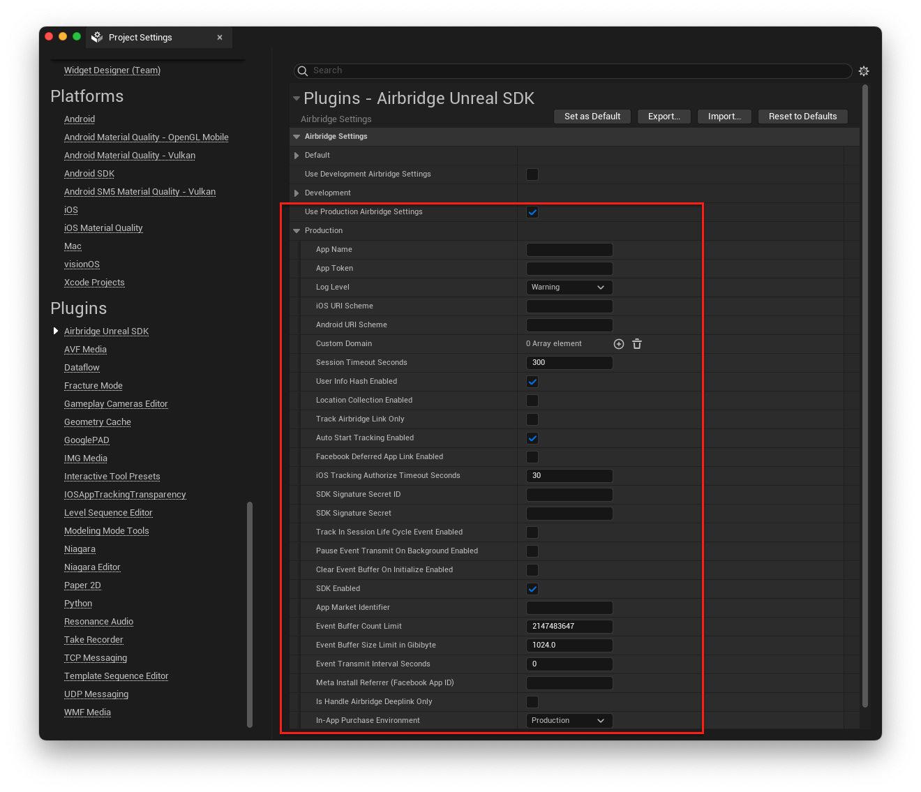Click the arrow beside Airbridge Unreal SDK
Screen dimensions: 921x792
click(x=56, y=331)
